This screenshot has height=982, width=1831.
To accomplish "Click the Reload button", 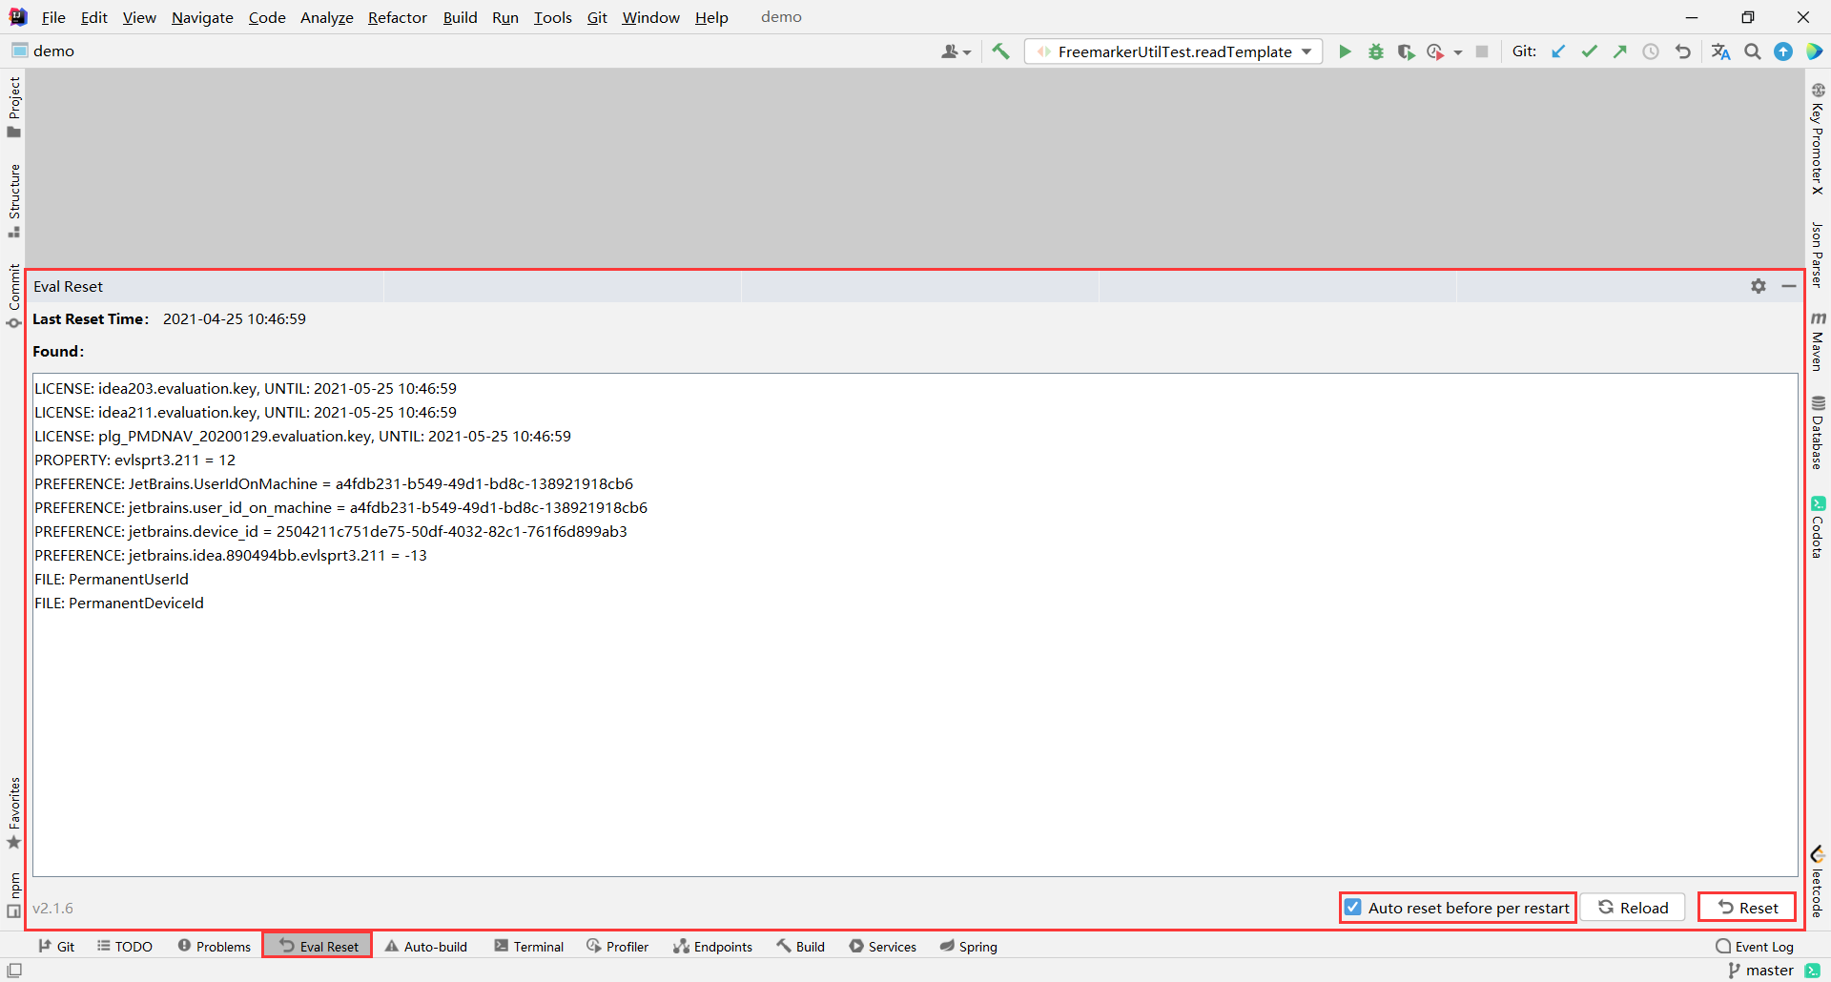I will click(1633, 908).
